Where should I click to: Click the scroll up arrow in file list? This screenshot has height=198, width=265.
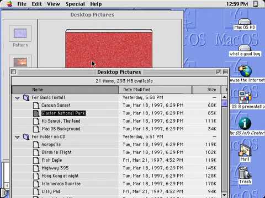[224, 97]
